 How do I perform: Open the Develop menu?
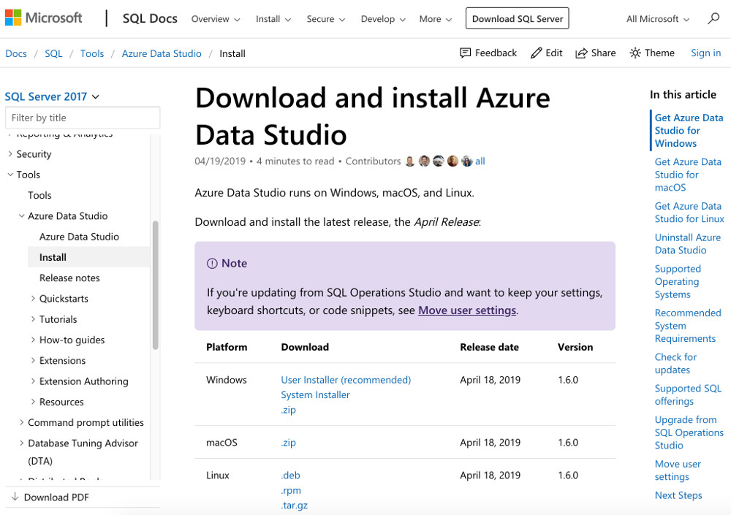coord(383,19)
